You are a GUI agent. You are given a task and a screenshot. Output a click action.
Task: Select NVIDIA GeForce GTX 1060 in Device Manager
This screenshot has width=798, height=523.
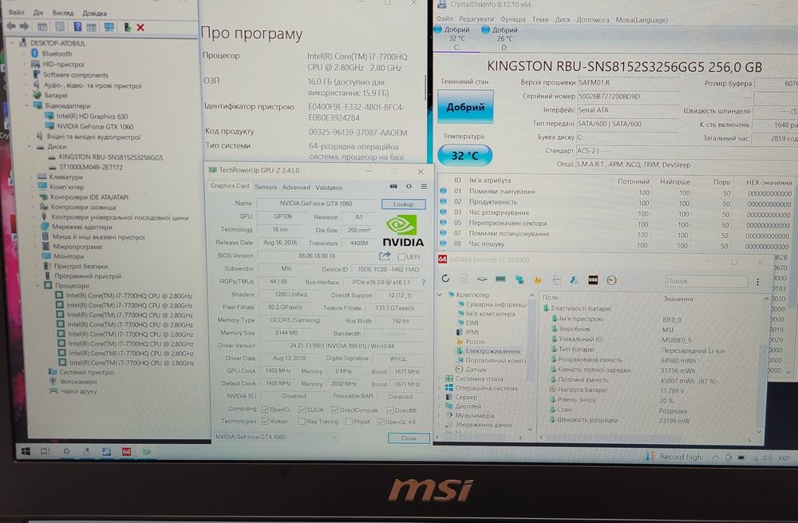pos(95,126)
